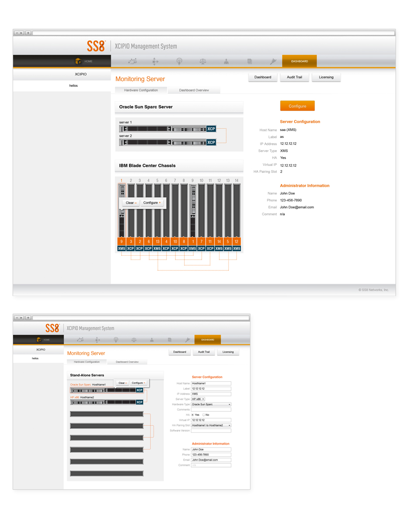Open the balance scales icon in the Blade Center window
This screenshot has width=409, height=526.
[203, 61]
